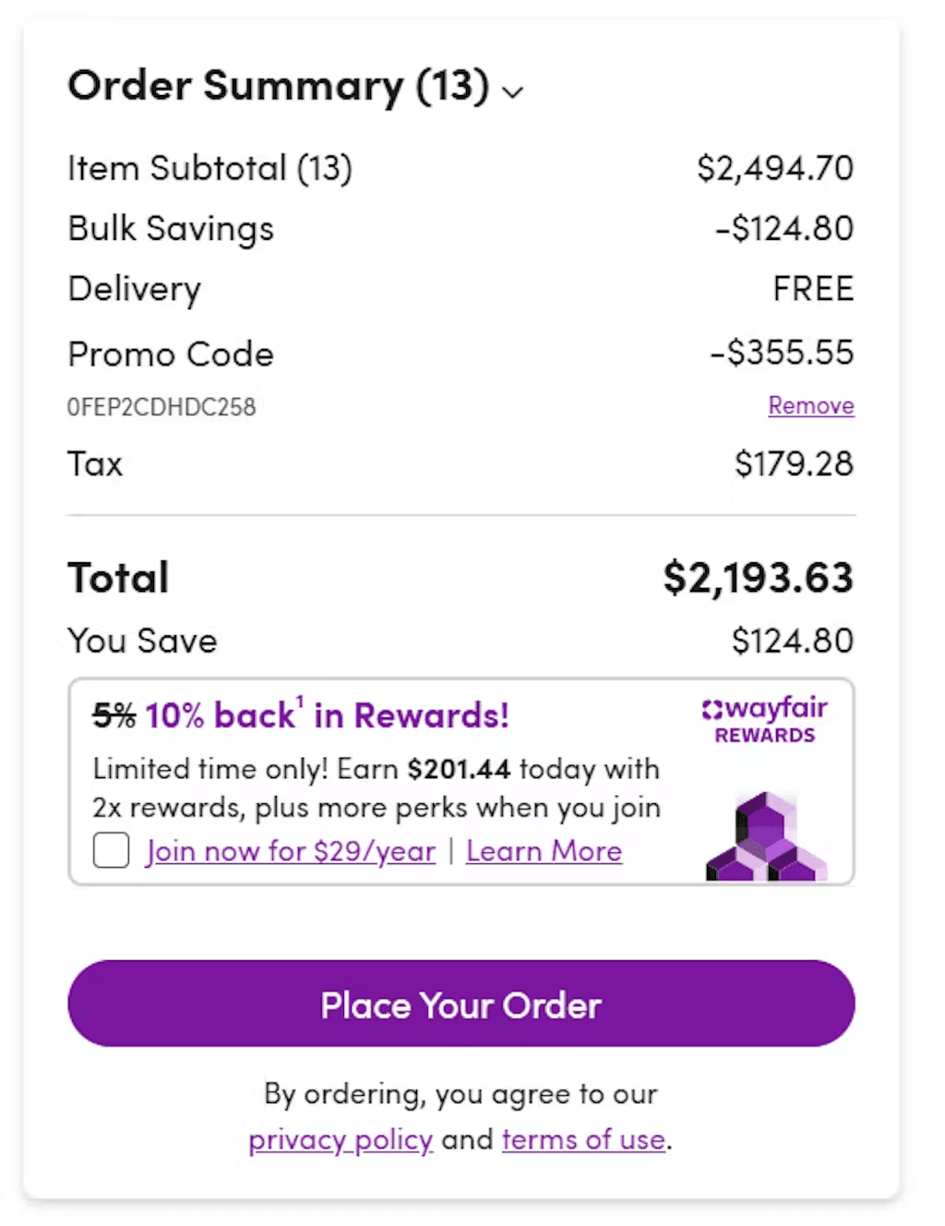The image size is (945, 1226).
Task: View the terms of use
Action: pos(582,1139)
